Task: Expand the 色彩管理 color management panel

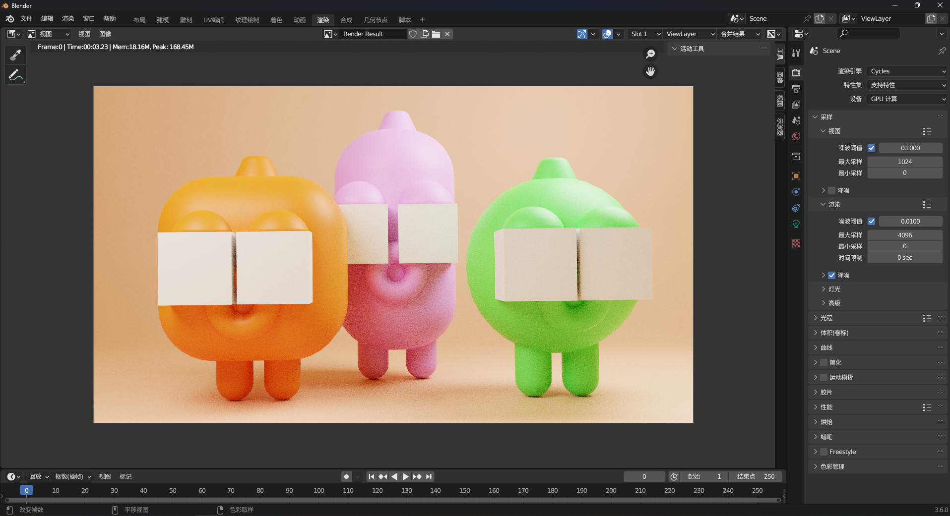Action: pos(877,467)
